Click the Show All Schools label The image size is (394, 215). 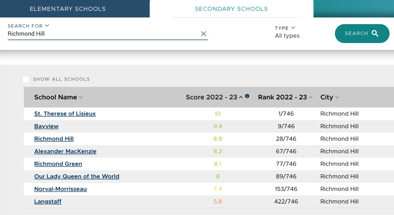coord(61,79)
